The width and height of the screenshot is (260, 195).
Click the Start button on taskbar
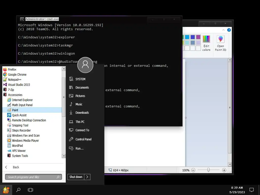[x=6, y=190]
